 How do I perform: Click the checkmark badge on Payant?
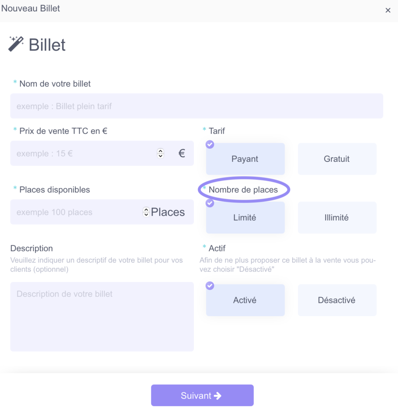[x=210, y=144]
